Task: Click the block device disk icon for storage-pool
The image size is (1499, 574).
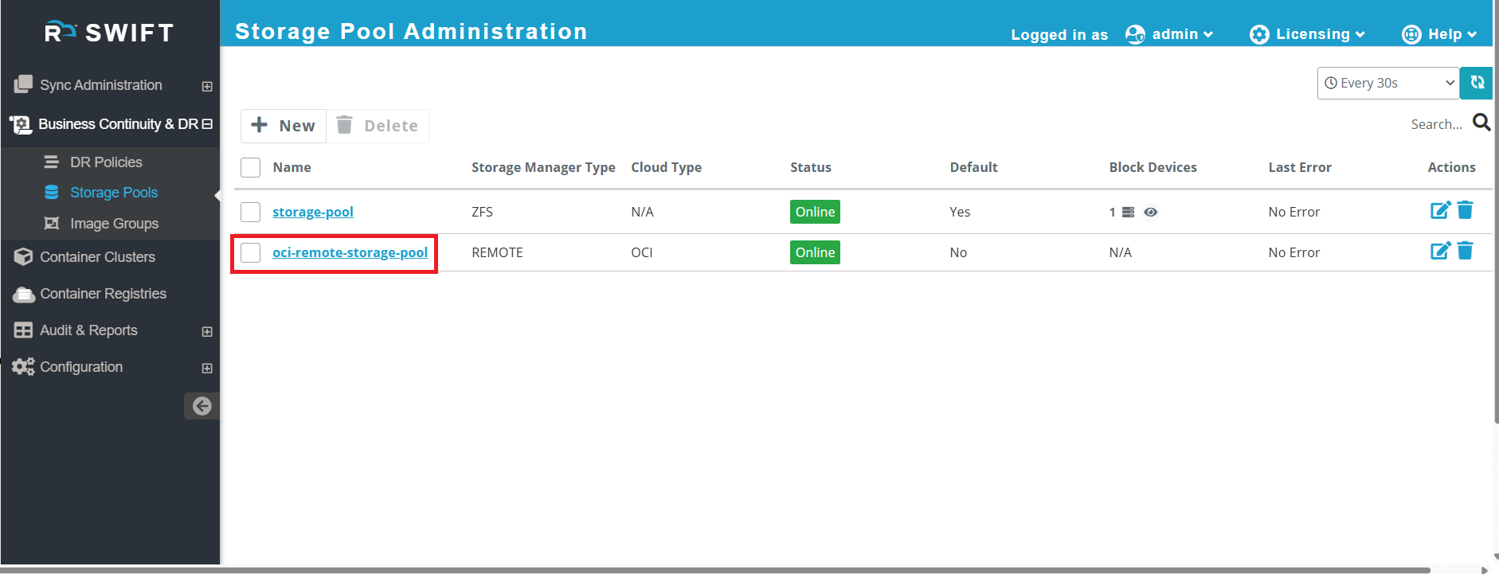Action: pos(1128,212)
